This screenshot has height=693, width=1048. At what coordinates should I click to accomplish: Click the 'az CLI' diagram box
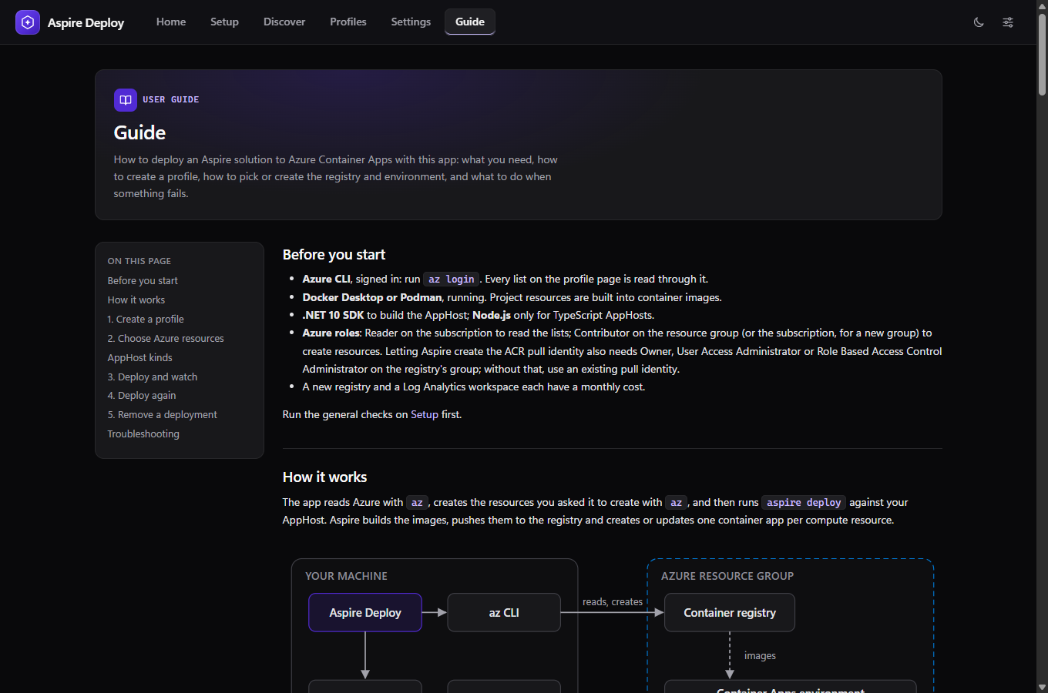(x=504, y=613)
